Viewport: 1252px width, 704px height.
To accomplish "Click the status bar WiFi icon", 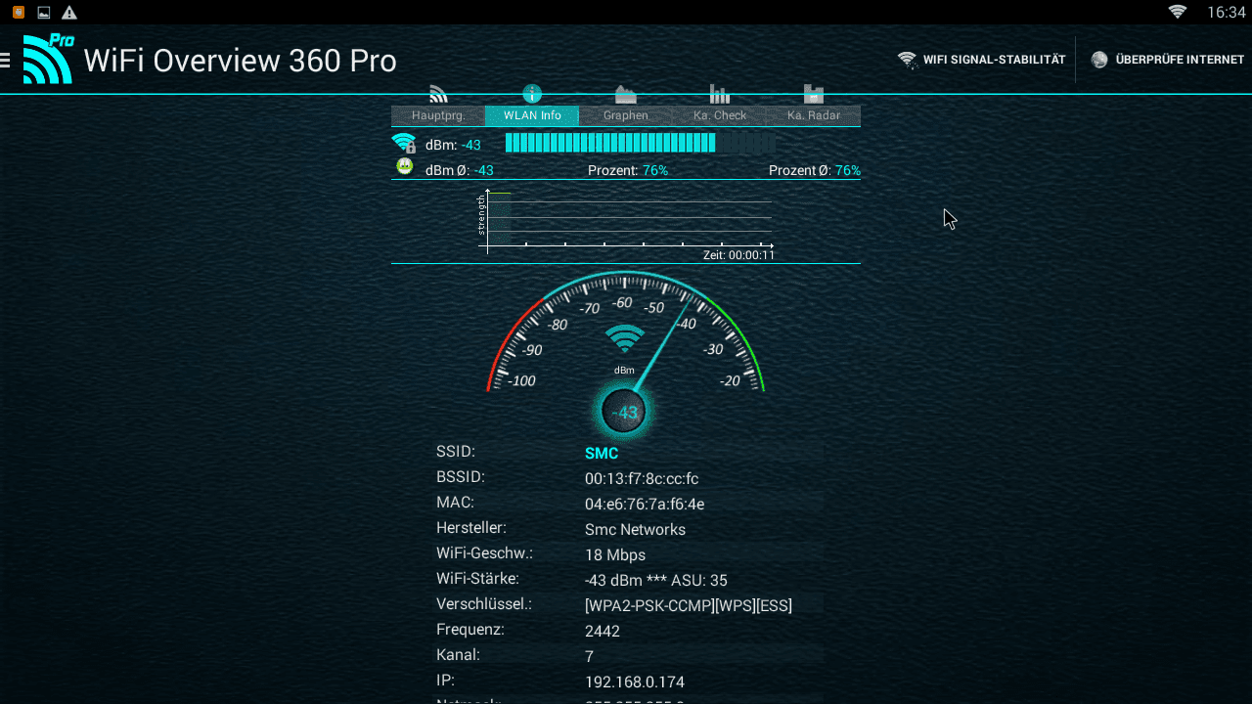I will coord(1178,12).
